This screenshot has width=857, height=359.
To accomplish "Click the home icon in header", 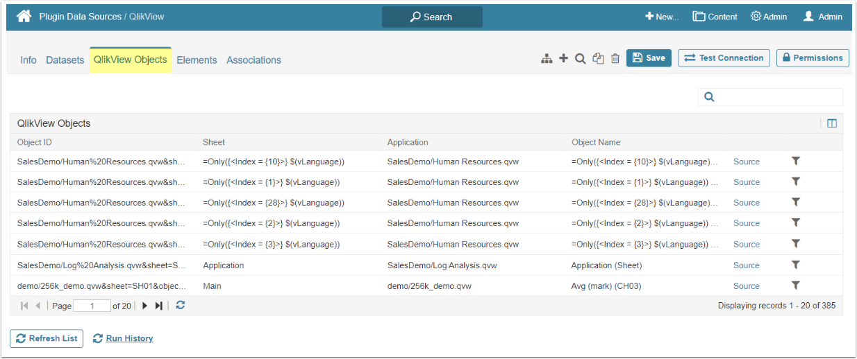I will [x=24, y=16].
